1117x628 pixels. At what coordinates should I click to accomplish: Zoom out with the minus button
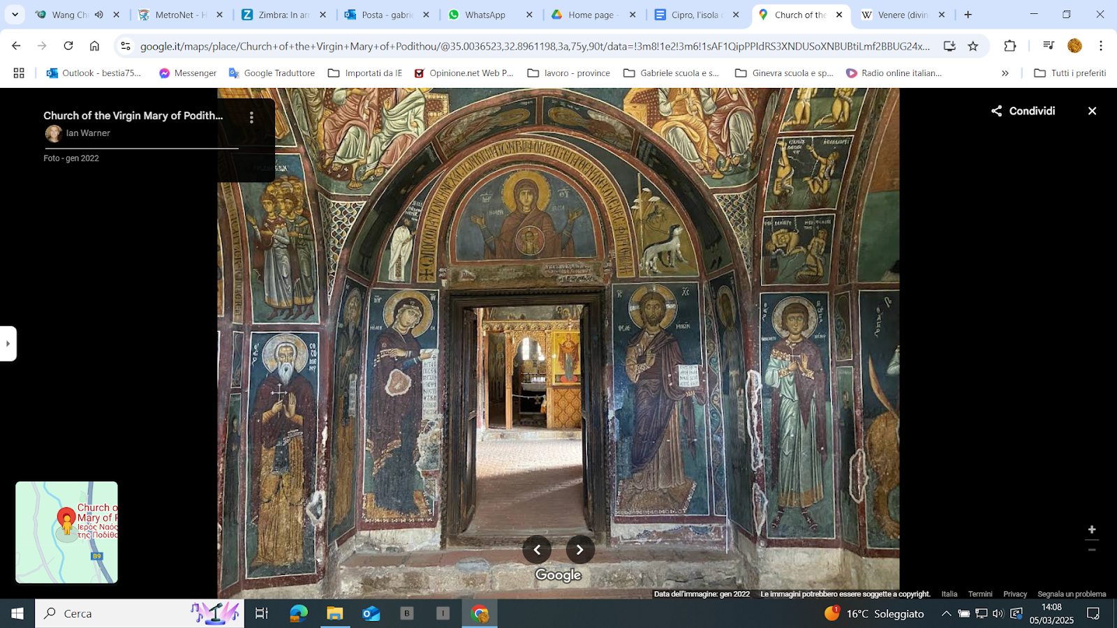[1092, 550]
